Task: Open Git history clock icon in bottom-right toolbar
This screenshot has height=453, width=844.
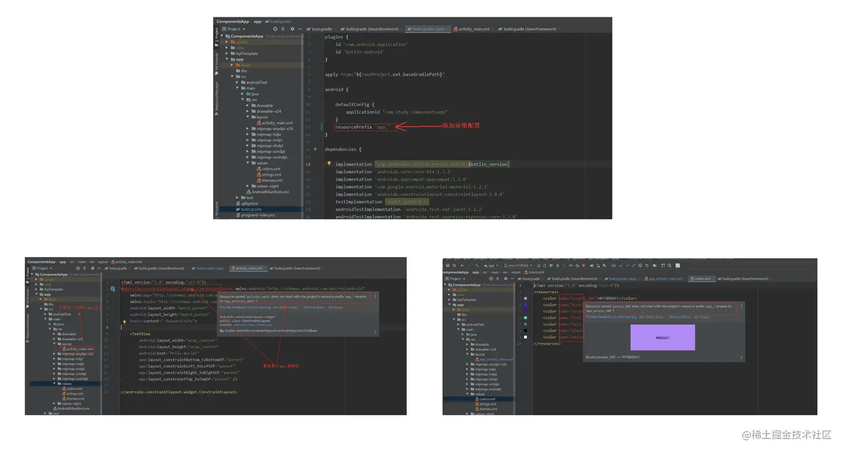Action: [x=640, y=266]
